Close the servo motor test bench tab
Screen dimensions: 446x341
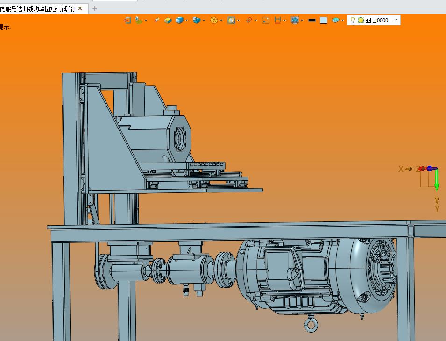[80, 8]
